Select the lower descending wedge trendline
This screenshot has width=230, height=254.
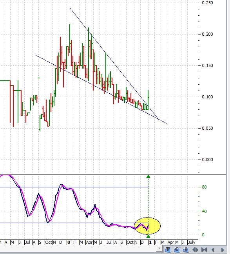click(x=101, y=89)
